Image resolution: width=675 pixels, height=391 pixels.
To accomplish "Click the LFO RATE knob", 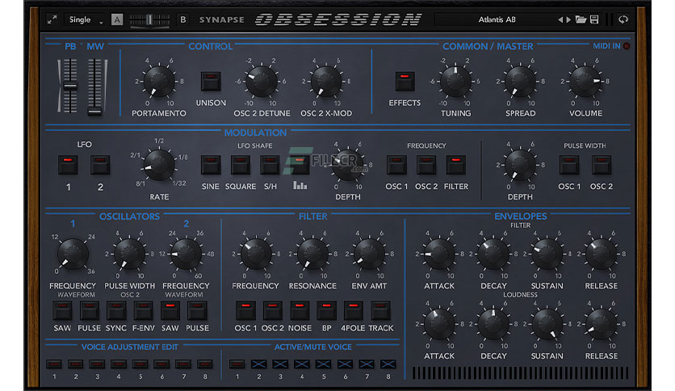I will tap(159, 165).
